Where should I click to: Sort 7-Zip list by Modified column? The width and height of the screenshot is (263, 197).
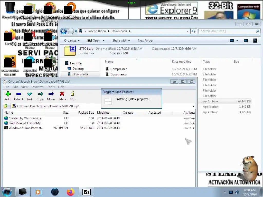tap(103, 113)
